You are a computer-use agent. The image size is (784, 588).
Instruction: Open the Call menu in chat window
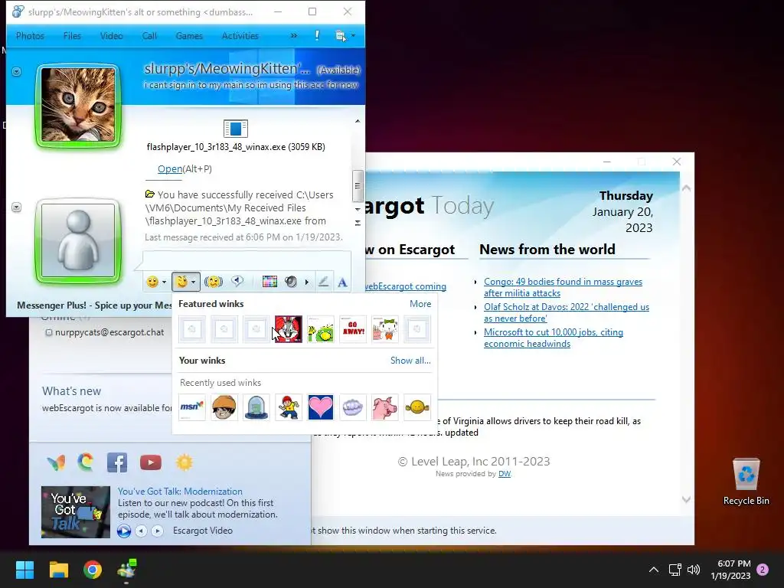click(149, 36)
